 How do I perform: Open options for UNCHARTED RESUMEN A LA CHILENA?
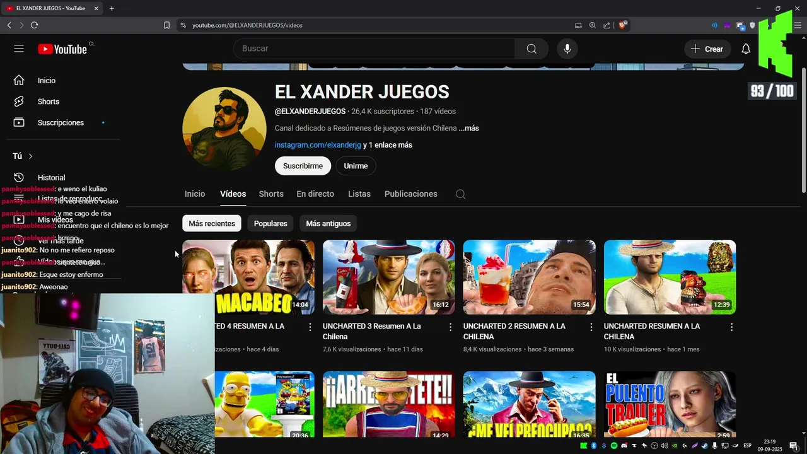click(731, 327)
